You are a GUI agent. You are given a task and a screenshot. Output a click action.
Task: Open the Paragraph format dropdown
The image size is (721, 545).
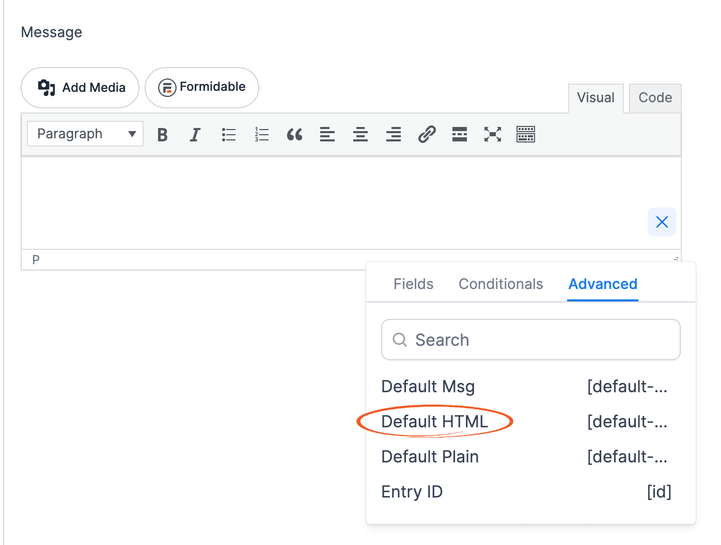click(x=85, y=134)
